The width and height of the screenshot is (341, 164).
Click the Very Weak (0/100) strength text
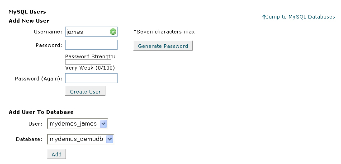[x=90, y=68]
